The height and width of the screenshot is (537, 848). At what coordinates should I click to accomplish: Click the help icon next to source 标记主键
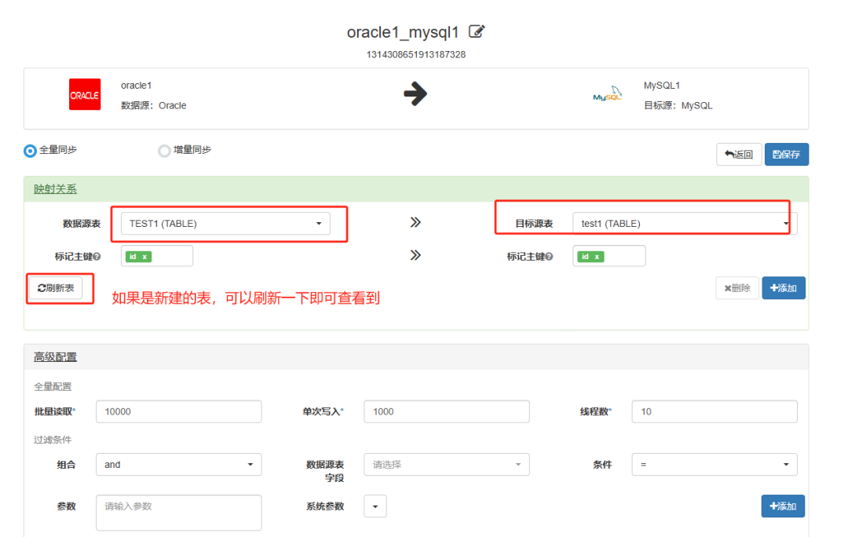coord(97,257)
